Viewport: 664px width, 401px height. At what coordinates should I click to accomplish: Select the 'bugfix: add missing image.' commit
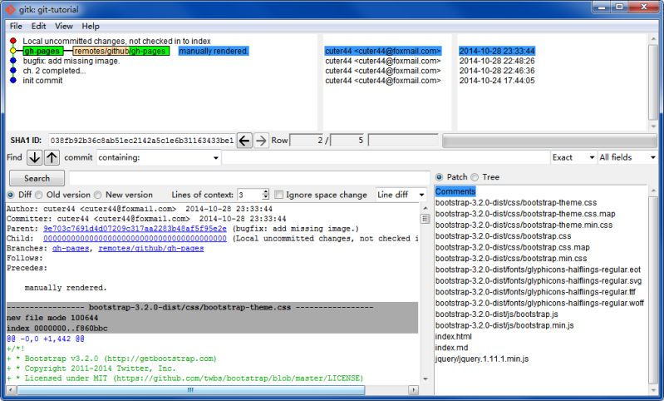[x=71, y=61]
